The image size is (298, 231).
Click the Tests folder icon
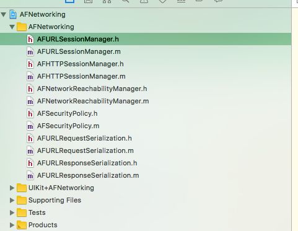tap(22, 212)
